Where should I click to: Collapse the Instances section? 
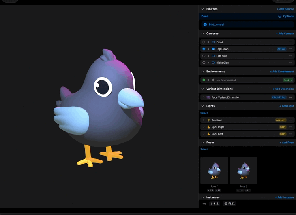click(x=203, y=198)
